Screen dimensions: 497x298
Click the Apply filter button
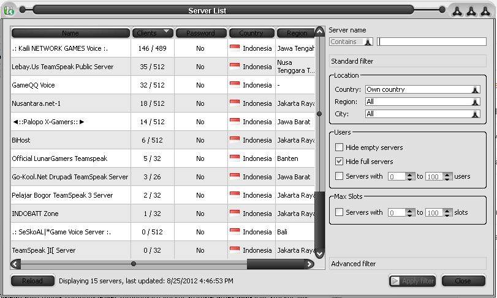(x=412, y=281)
